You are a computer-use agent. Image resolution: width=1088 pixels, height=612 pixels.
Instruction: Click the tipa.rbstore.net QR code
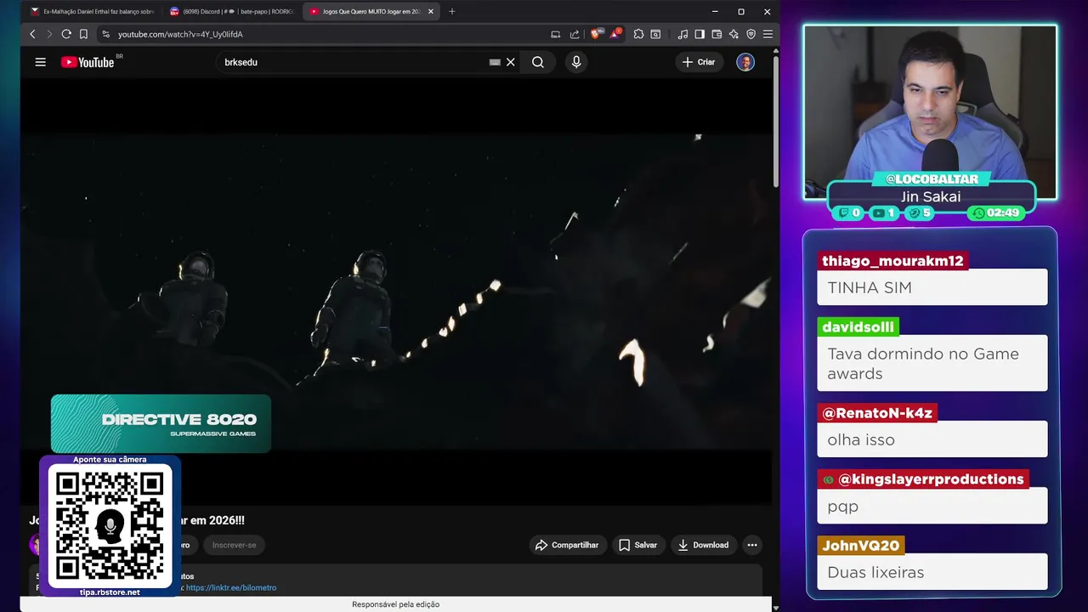click(110, 525)
